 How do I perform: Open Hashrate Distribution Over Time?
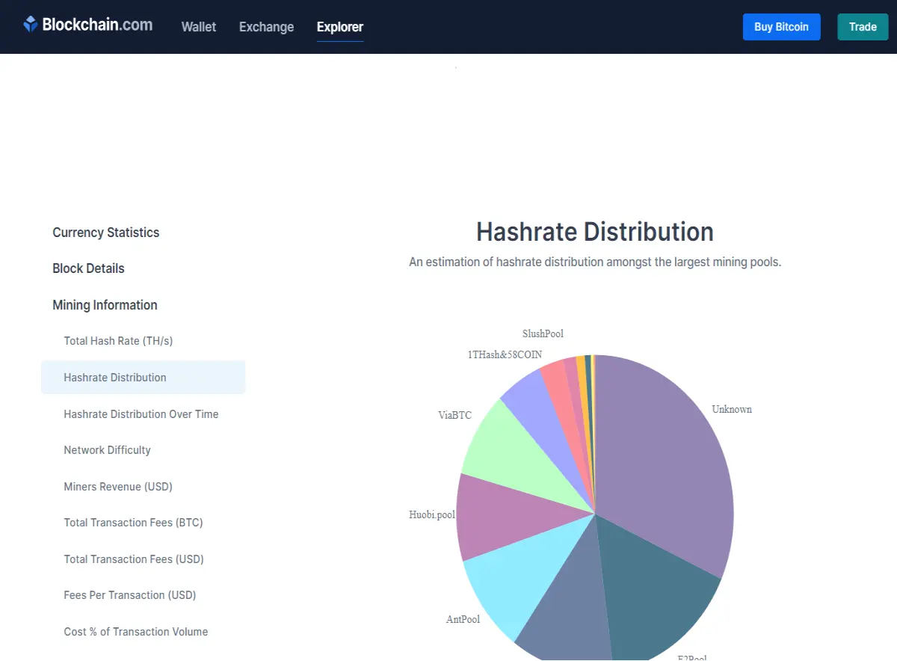tap(141, 414)
